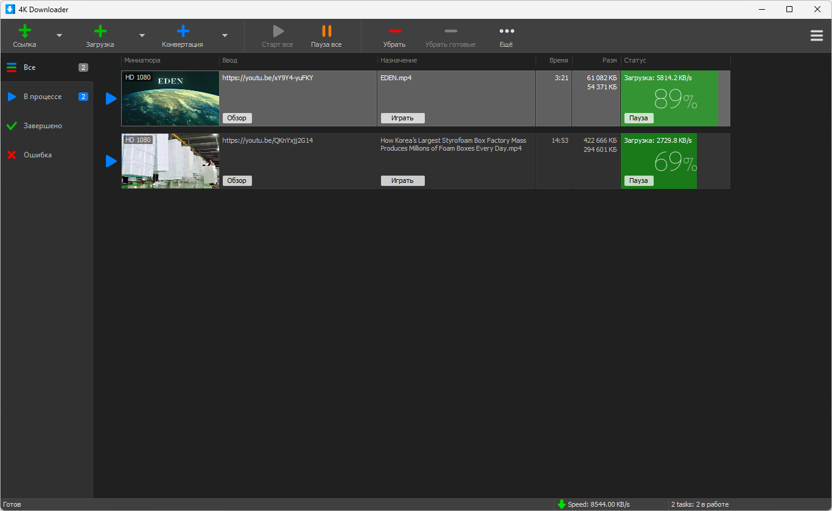Click the HD 1080 badge on Styrofoam thumbnail
Viewport: 832px width, 511px height.
pyautogui.click(x=138, y=140)
